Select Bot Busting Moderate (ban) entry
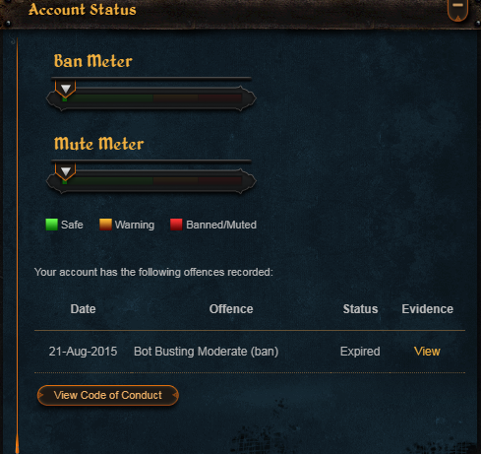 [206, 352]
